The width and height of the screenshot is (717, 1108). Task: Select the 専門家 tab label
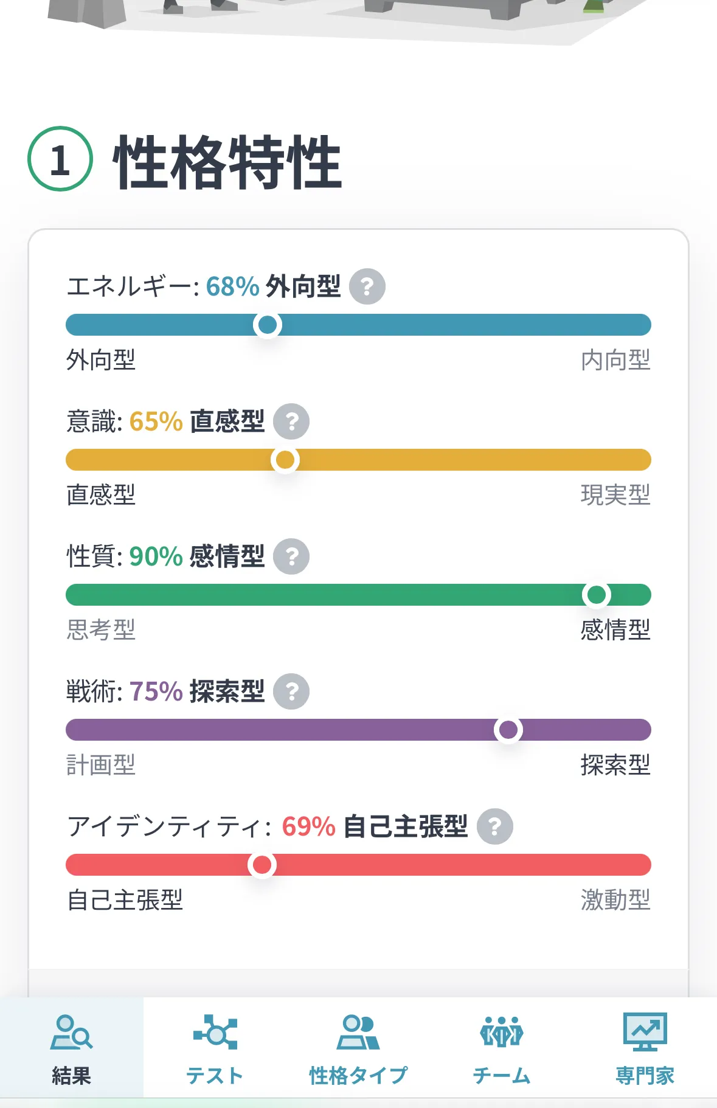point(645,1075)
